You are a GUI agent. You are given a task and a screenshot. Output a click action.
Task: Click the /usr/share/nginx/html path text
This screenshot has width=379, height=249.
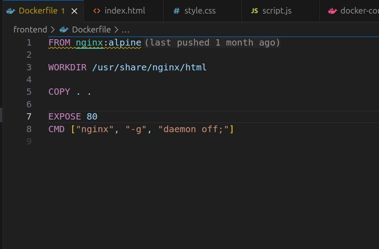149,68
